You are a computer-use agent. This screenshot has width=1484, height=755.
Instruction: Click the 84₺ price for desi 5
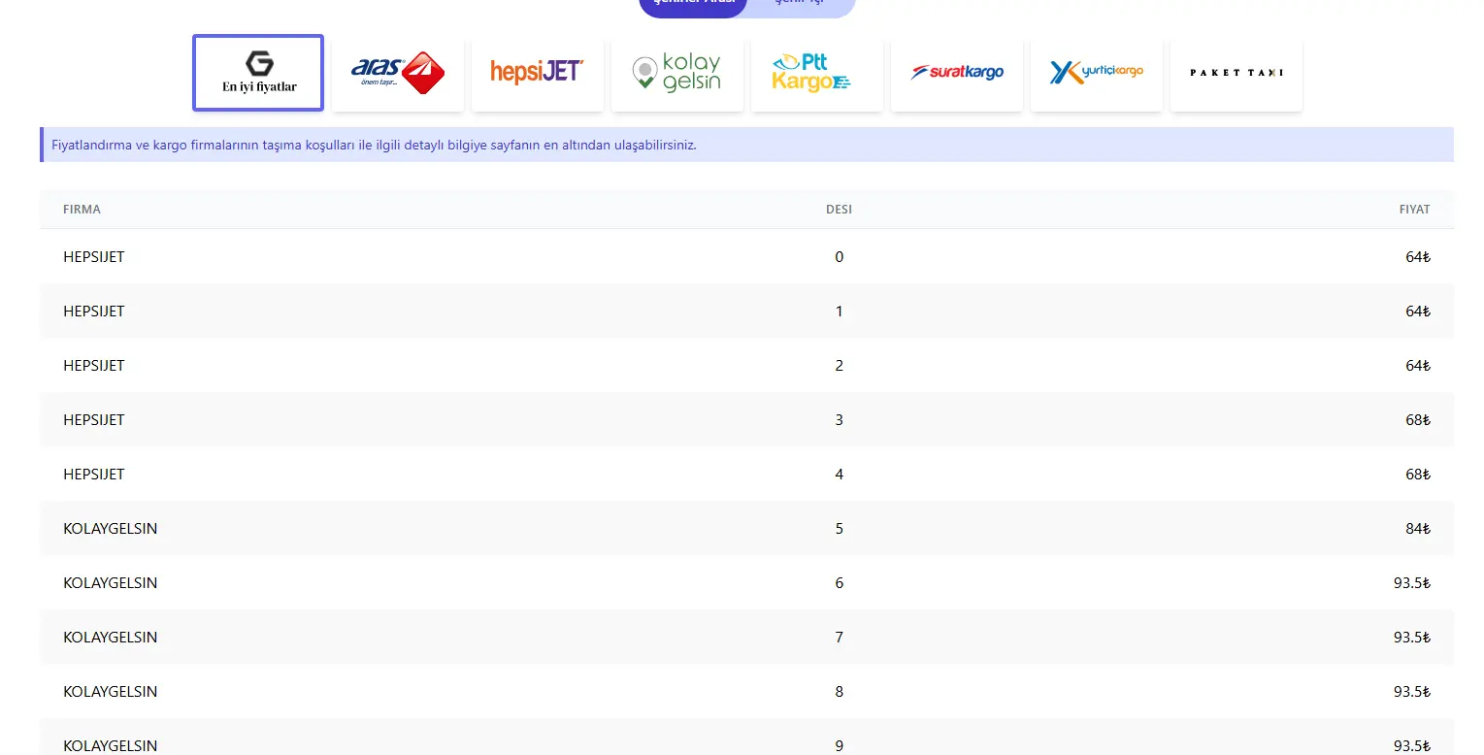point(1418,529)
